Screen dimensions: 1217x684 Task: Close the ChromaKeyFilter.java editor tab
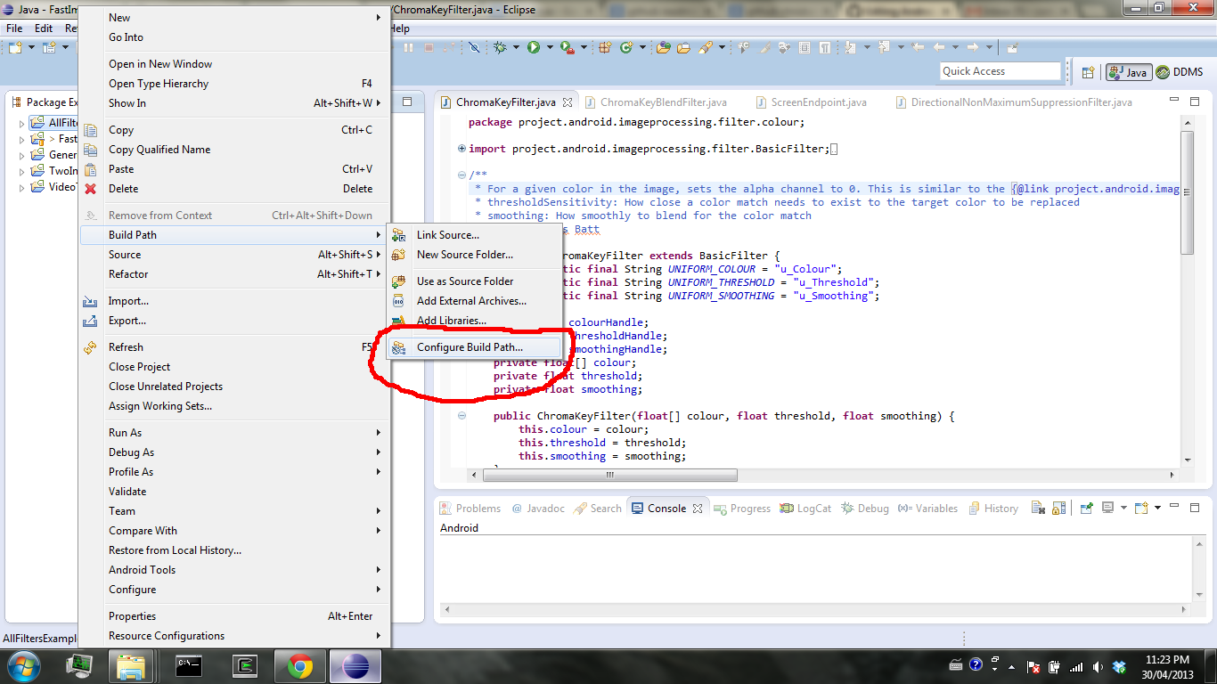(567, 102)
